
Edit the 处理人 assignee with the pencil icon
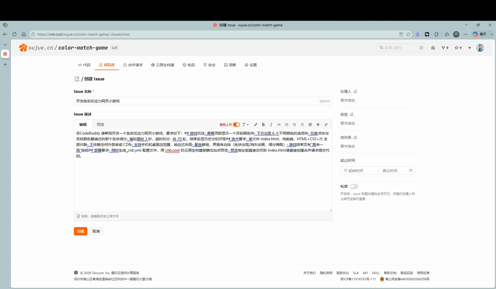pos(355,92)
